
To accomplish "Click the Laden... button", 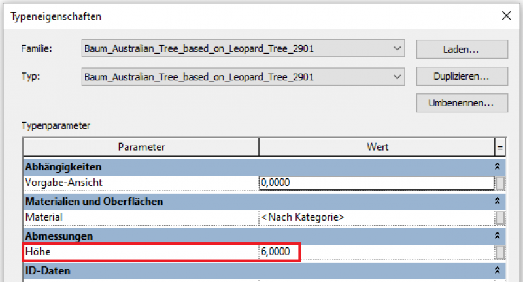I will [x=462, y=49].
